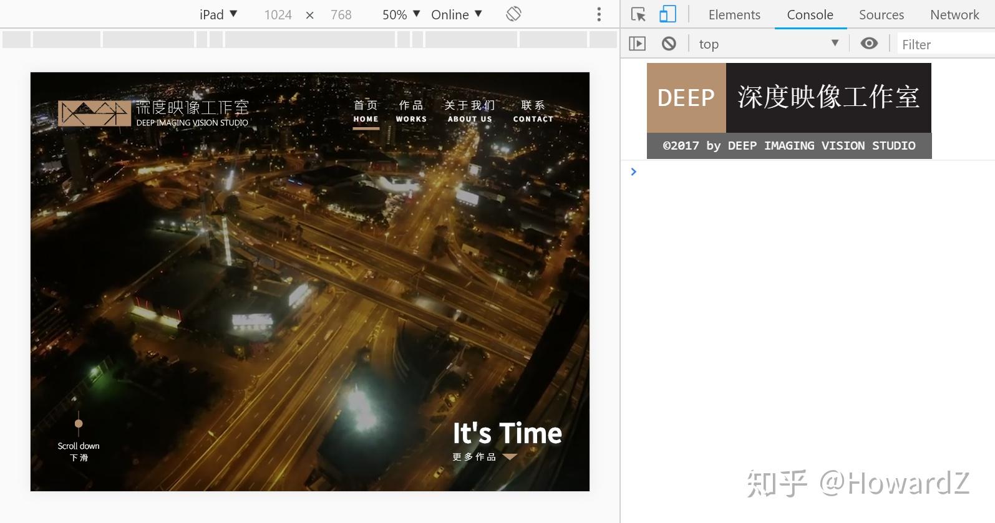Click the studio logo icon in header
This screenshot has height=523, width=995.
point(95,113)
